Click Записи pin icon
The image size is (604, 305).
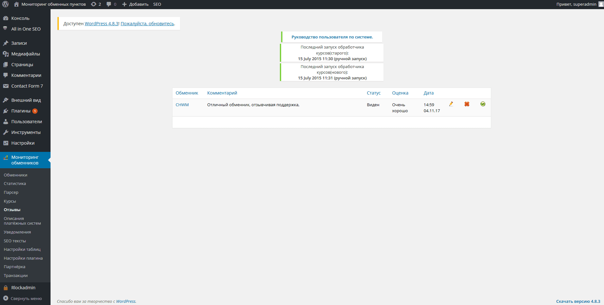(6, 43)
